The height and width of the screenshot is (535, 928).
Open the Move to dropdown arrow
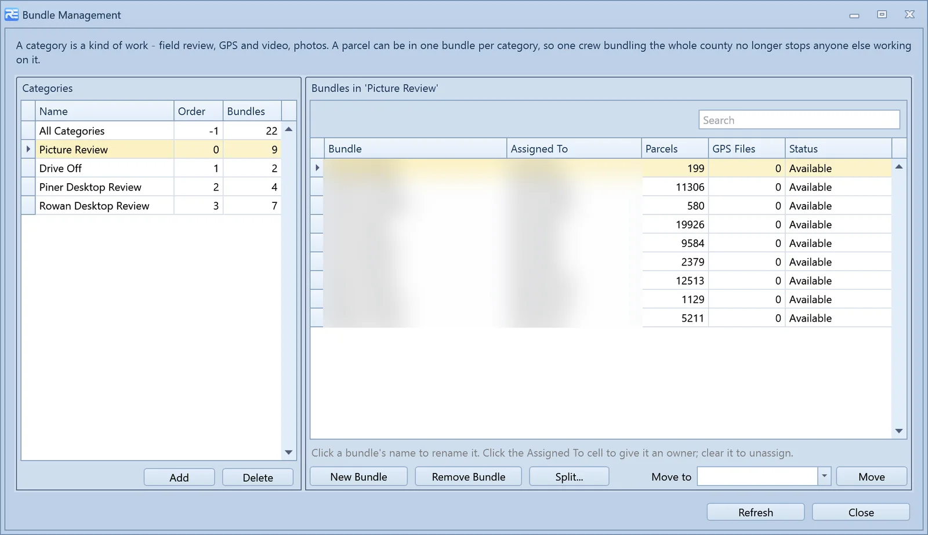click(824, 476)
